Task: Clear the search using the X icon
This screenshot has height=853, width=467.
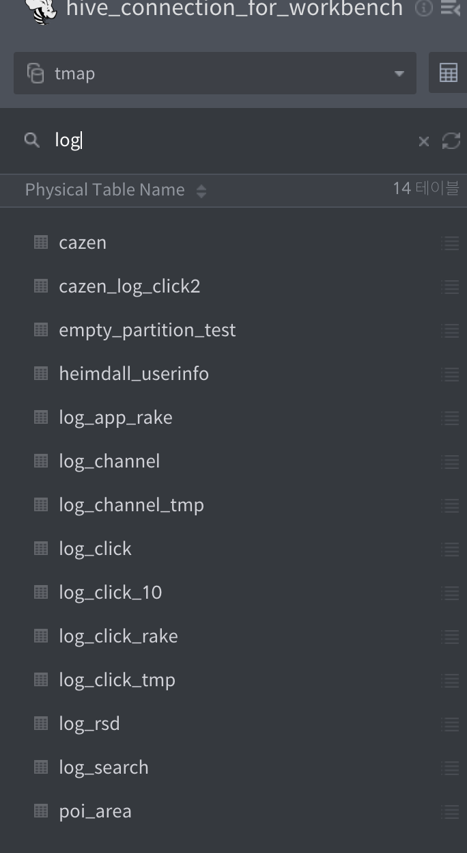Action: tap(424, 141)
